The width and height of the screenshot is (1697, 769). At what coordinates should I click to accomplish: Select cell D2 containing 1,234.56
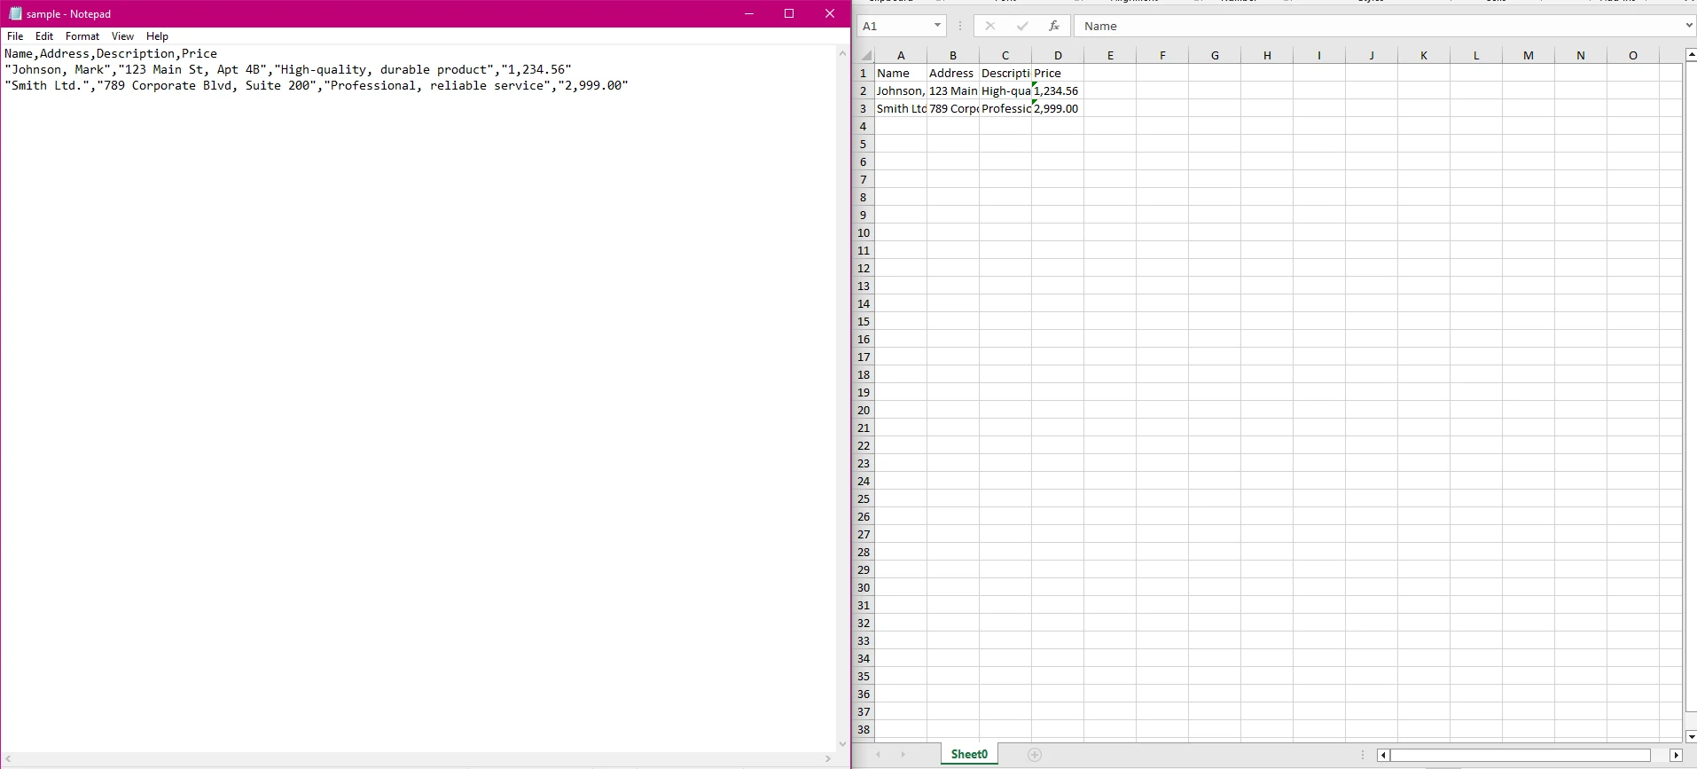coord(1058,90)
